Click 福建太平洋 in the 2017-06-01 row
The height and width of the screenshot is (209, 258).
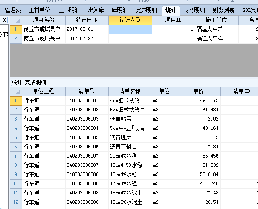tap(217, 29)
